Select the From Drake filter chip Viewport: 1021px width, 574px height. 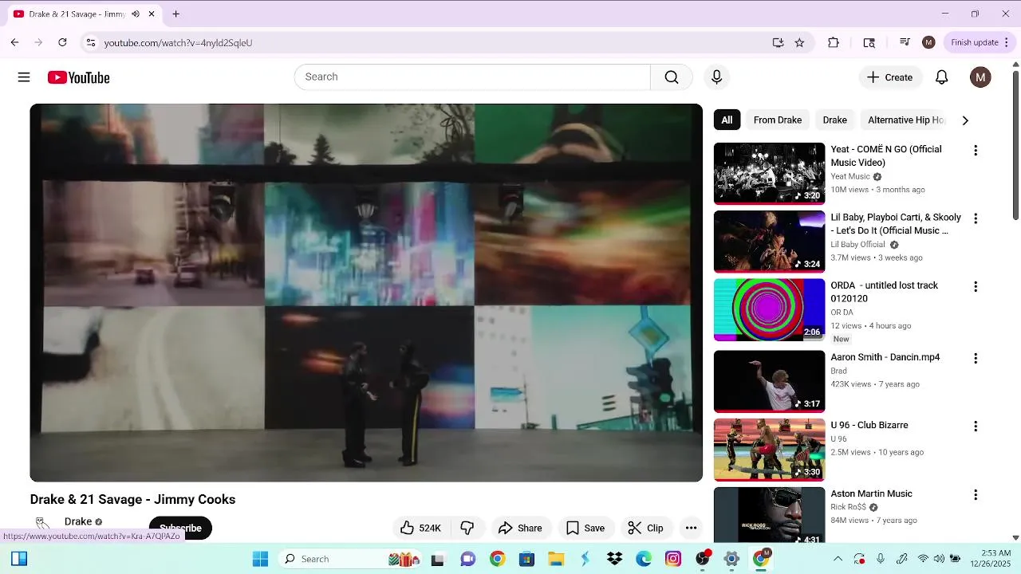778,120
